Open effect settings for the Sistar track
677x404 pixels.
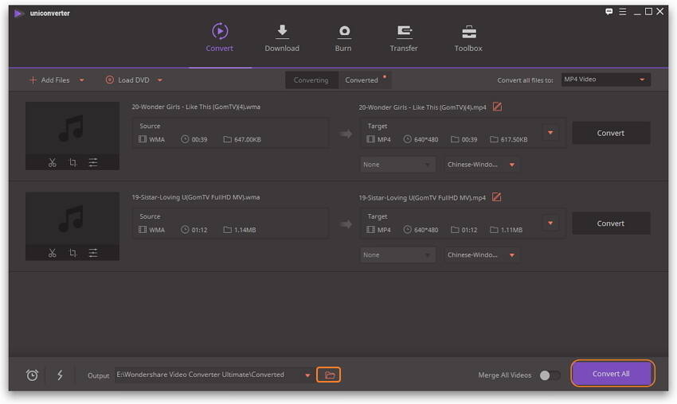pos(93,253)
